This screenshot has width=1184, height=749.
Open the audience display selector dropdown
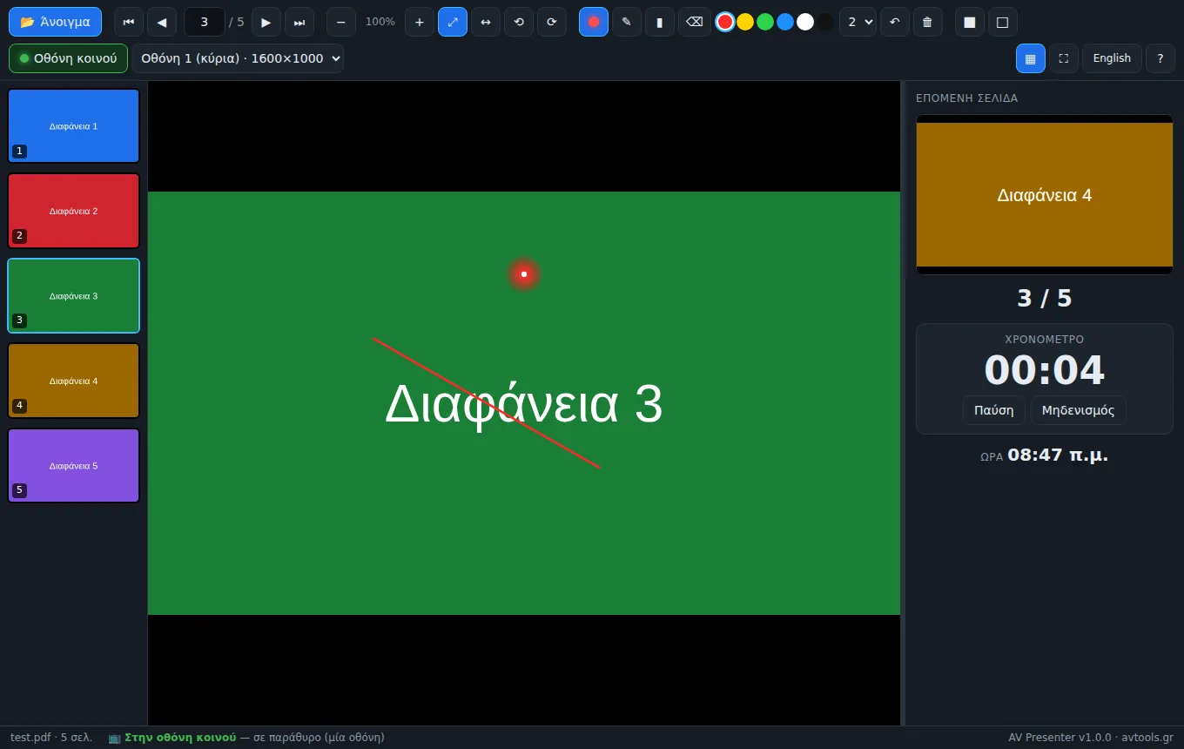click(238, 58)
